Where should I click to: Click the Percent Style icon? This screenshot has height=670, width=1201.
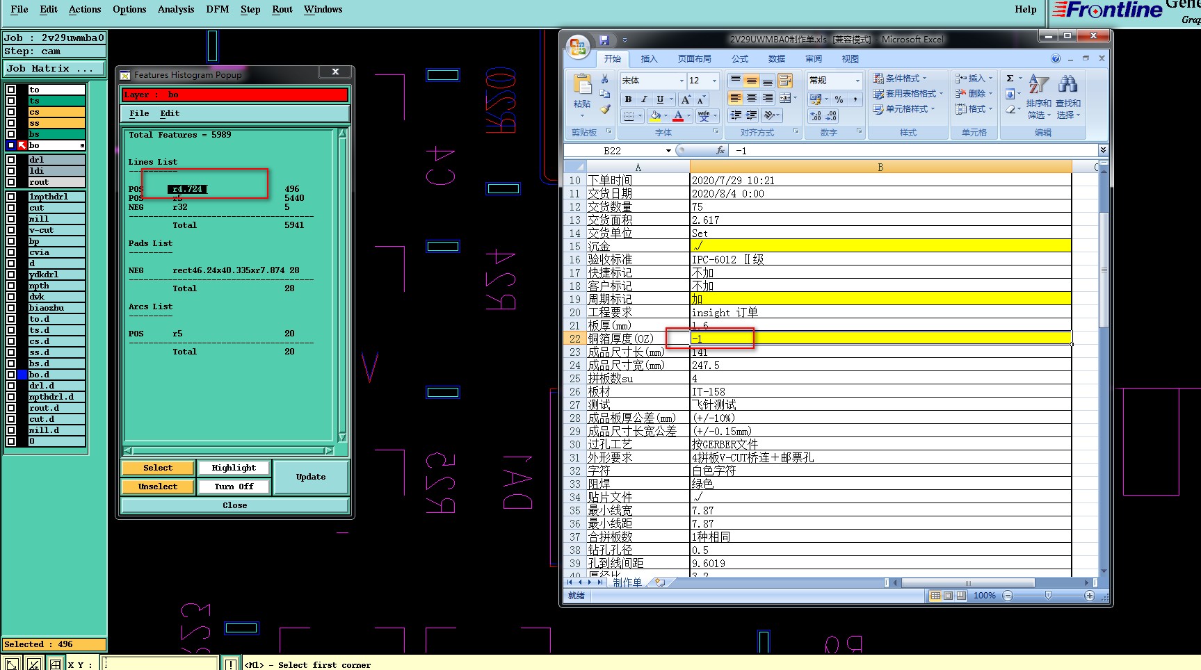point(839,99)
